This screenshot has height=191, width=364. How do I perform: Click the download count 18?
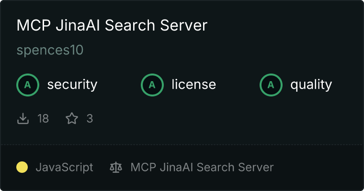43,118
